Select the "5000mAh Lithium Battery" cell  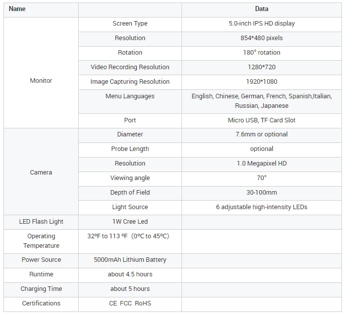(x=130, y=260)
